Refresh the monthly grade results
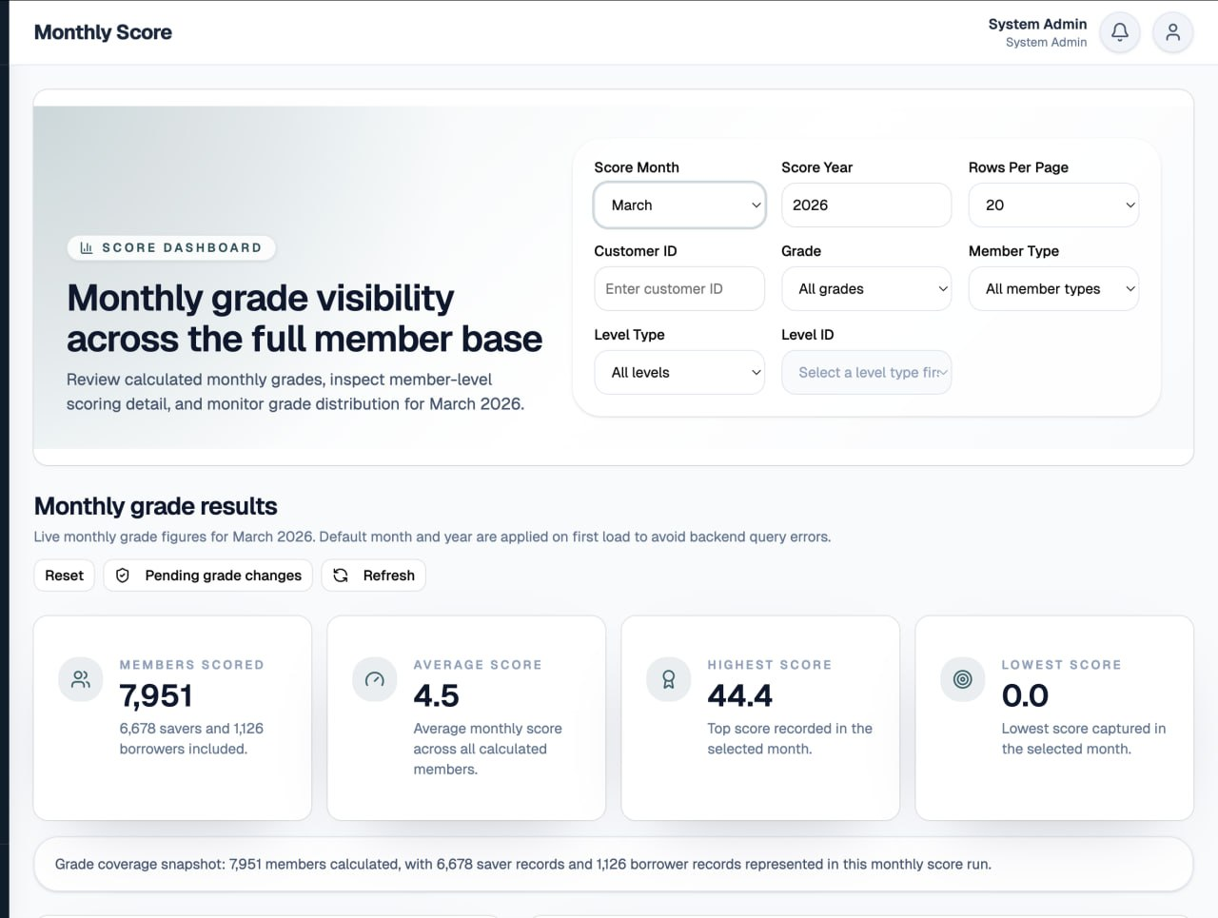Image resolution: width=1218 pixels, height=918 pixels. (x=374, y=576)
